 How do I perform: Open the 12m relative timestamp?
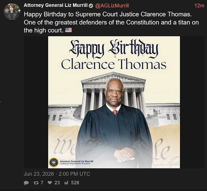coord(199,6)
